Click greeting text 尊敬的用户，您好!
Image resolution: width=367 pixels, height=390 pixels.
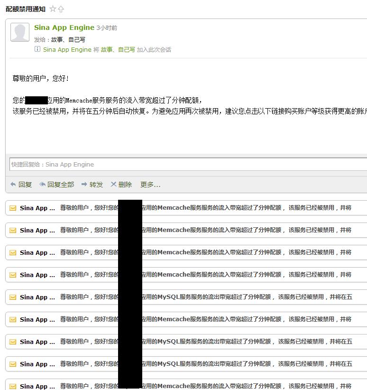pos(40,79)
